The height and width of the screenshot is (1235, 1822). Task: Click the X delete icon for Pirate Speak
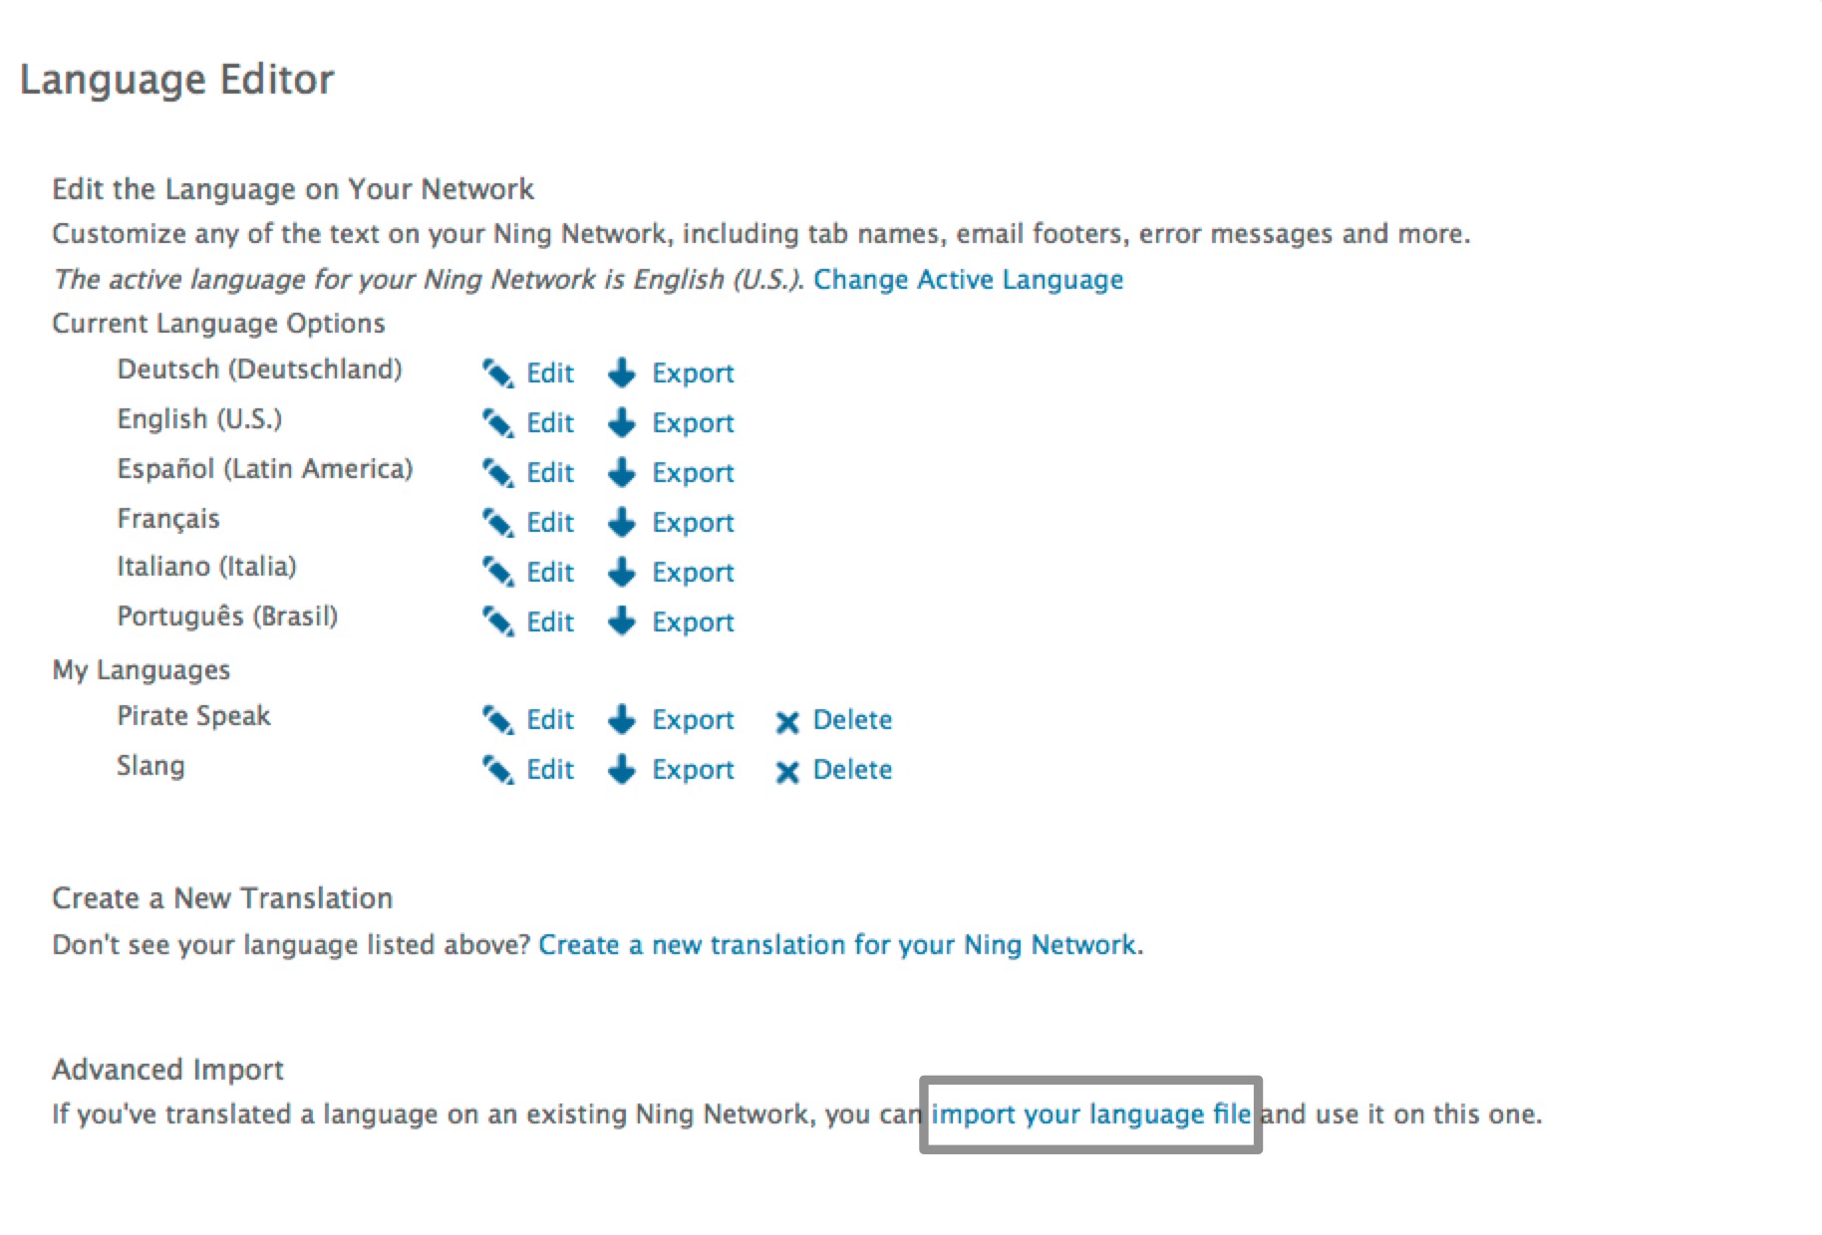787,722
